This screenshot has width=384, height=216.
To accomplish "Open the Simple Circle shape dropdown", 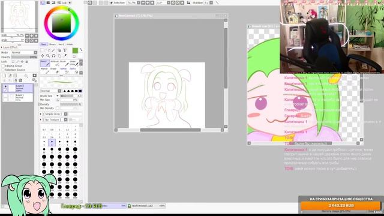I will [65, 114].
